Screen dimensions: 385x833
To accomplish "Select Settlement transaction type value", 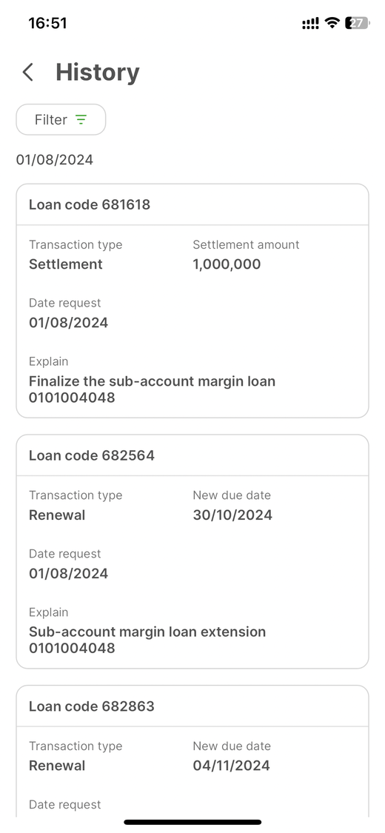I will [66, 264].
